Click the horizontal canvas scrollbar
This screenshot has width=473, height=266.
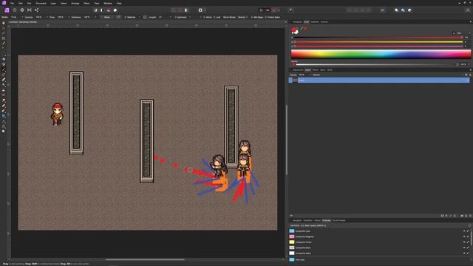point(145,259)
